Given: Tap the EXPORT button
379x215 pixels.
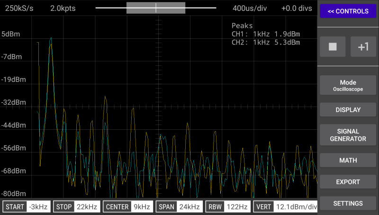Looking at the screenshot, I should click(x=348, y=182).
